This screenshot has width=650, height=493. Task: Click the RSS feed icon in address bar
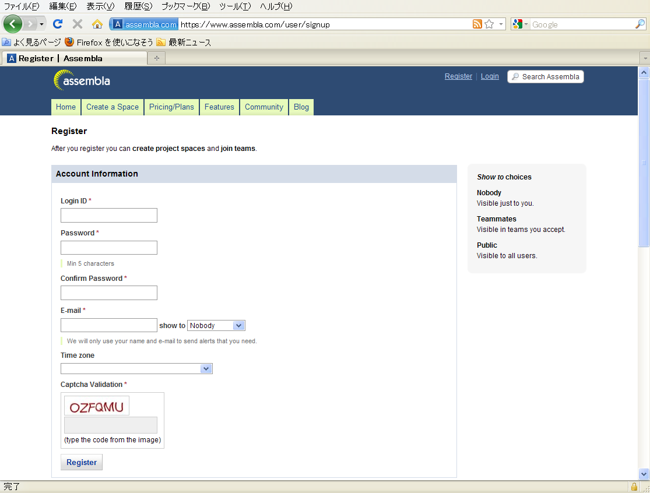477,24
